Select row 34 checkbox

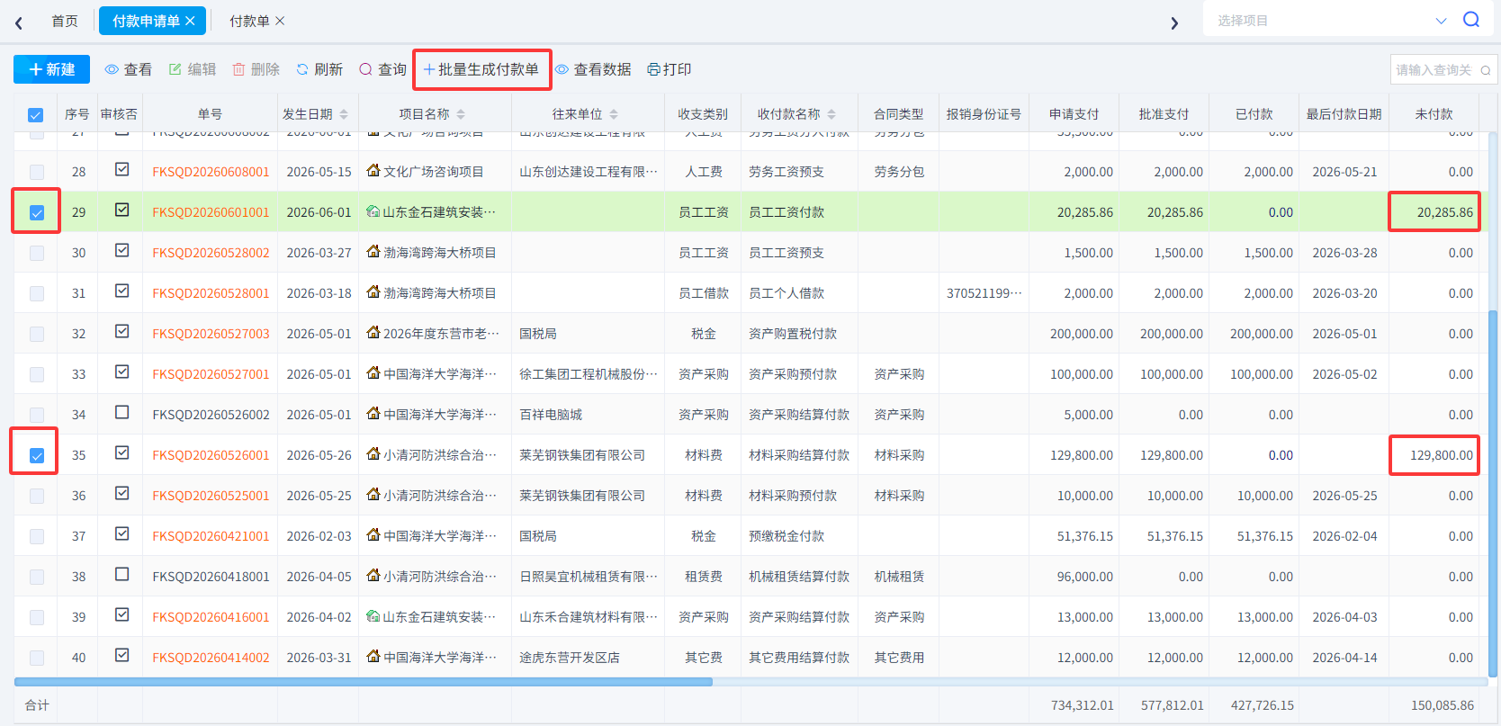click(37, 415)
